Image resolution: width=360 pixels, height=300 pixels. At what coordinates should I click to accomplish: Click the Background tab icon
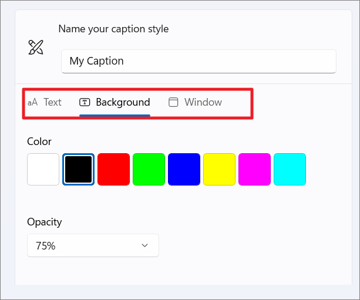85,102
